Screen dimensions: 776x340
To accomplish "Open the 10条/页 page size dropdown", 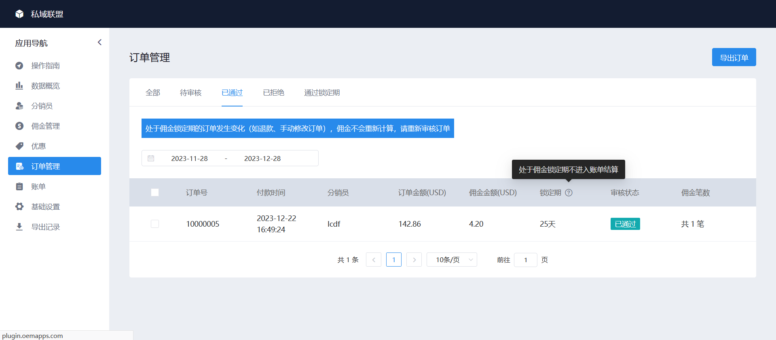I will tap(452, 260).
